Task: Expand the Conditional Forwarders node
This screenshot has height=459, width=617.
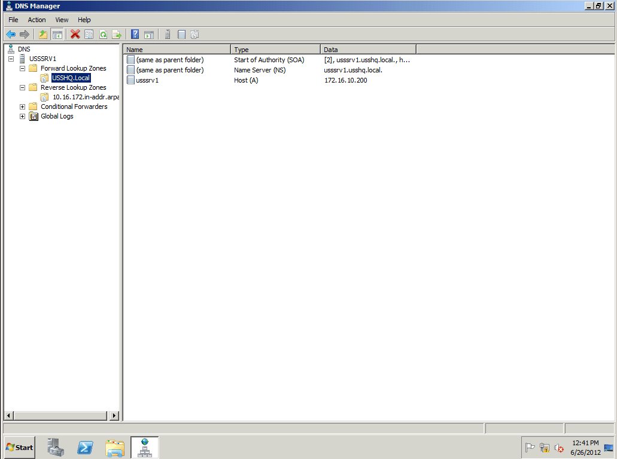Action: point(22,107)
